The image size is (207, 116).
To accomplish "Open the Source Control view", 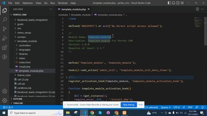I will [5, 29].
